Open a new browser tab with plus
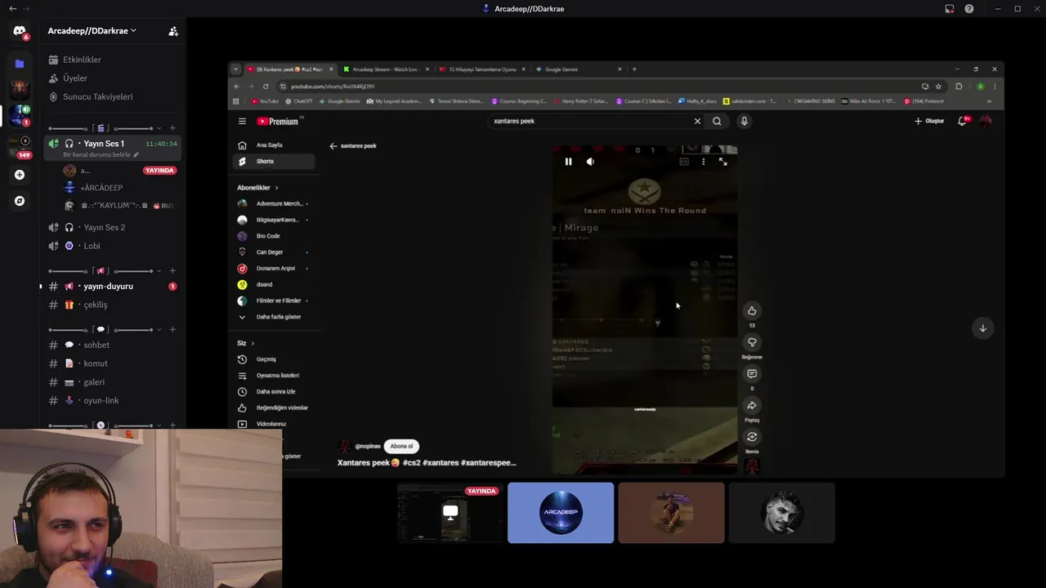This screenshot has width=1046, height=588. pyautogui.click(x=634, y=69)
